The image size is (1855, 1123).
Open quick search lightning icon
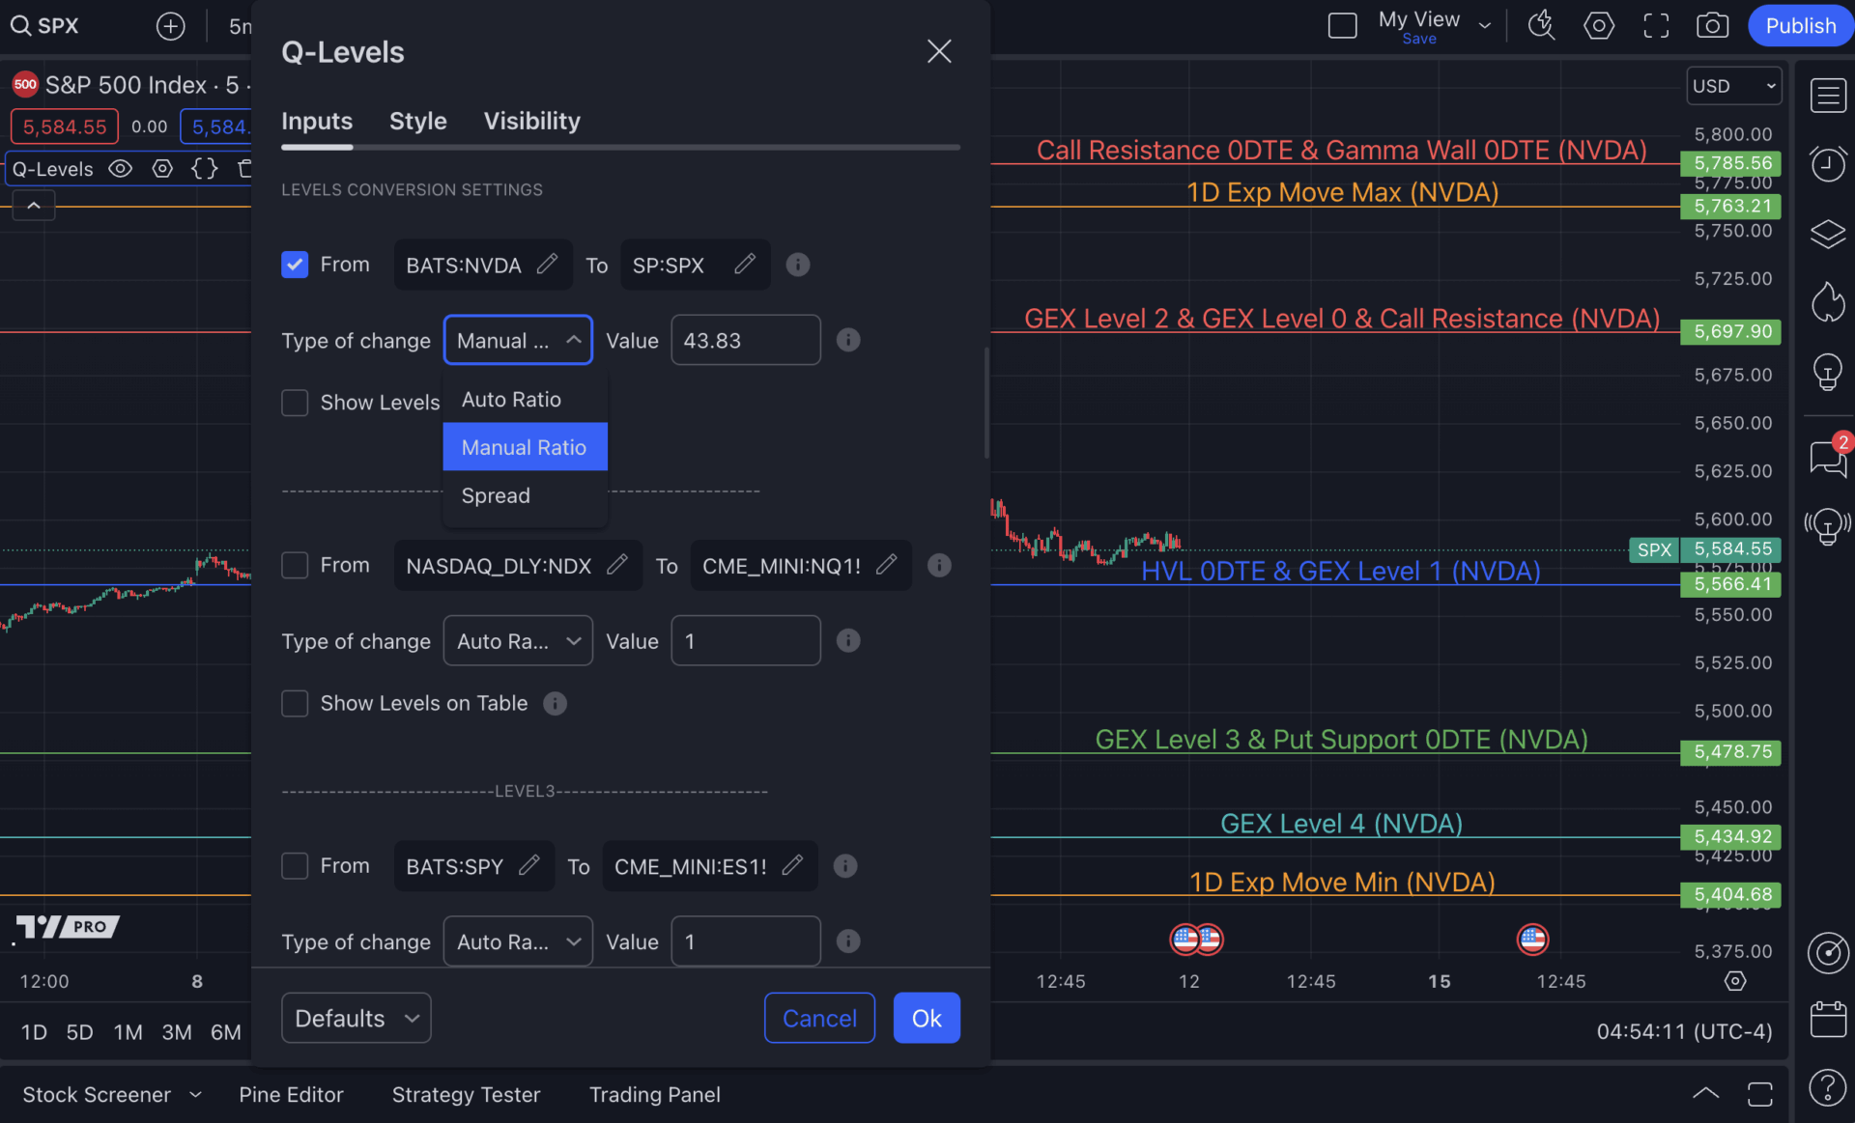[x=1541, y=26]
